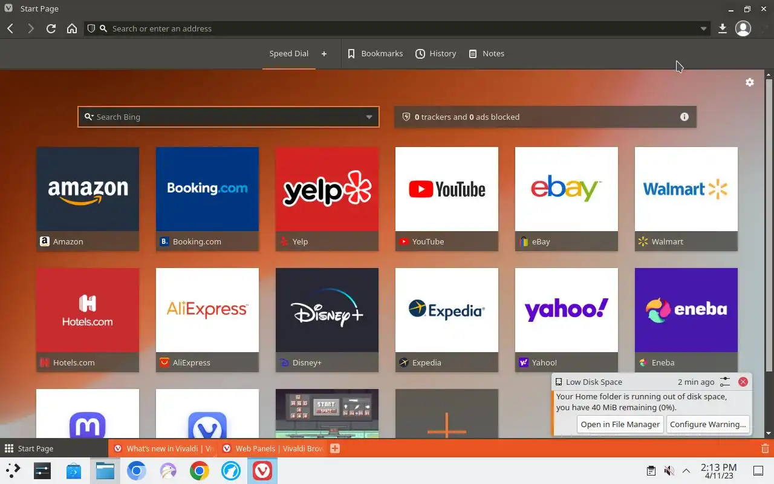The height and width of the screenshot is (484, 774).
Task: Open the Walmart speed dial
Action: (686, 199)
